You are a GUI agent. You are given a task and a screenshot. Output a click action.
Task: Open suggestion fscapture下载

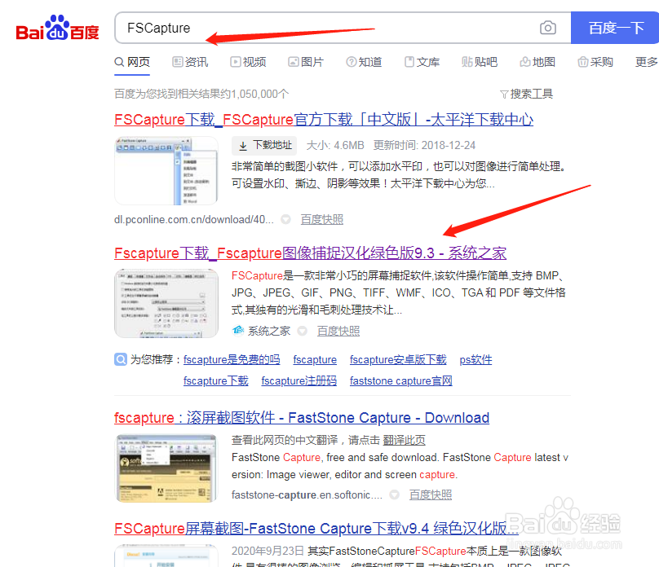coord(215,380)
